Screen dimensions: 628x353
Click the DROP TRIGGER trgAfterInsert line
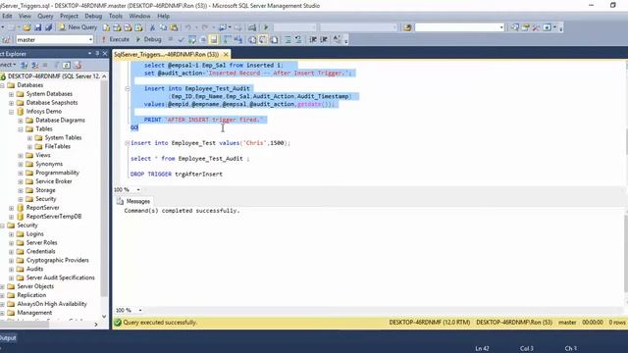pyautogui.click(x=177, y=175)
